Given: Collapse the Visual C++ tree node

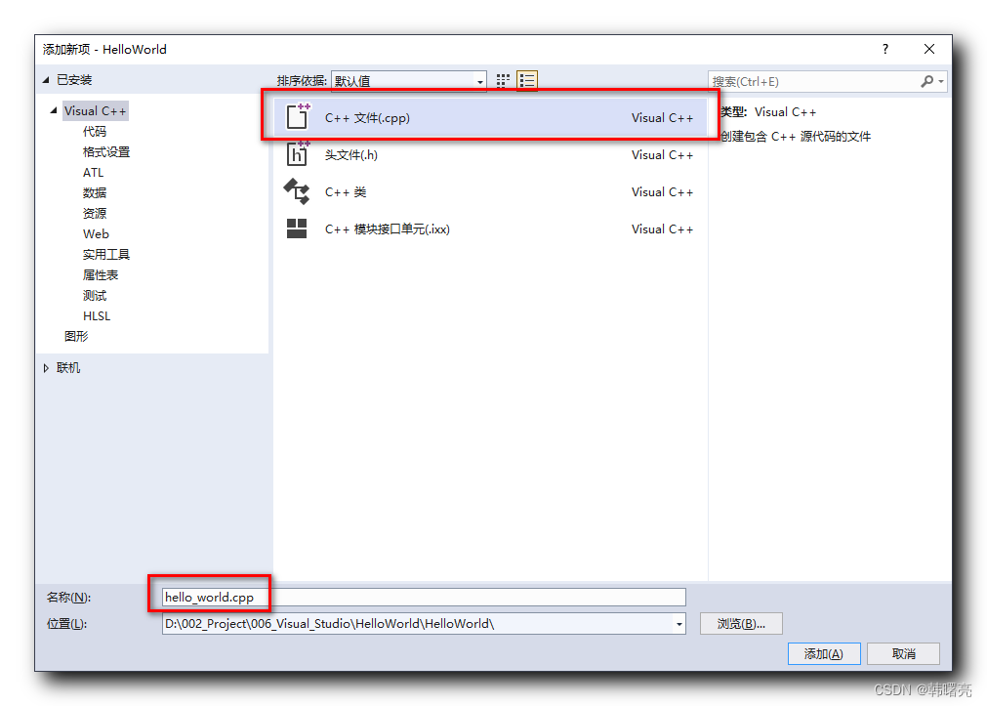Looking at the screenshot, I should (x=54, y=110).
